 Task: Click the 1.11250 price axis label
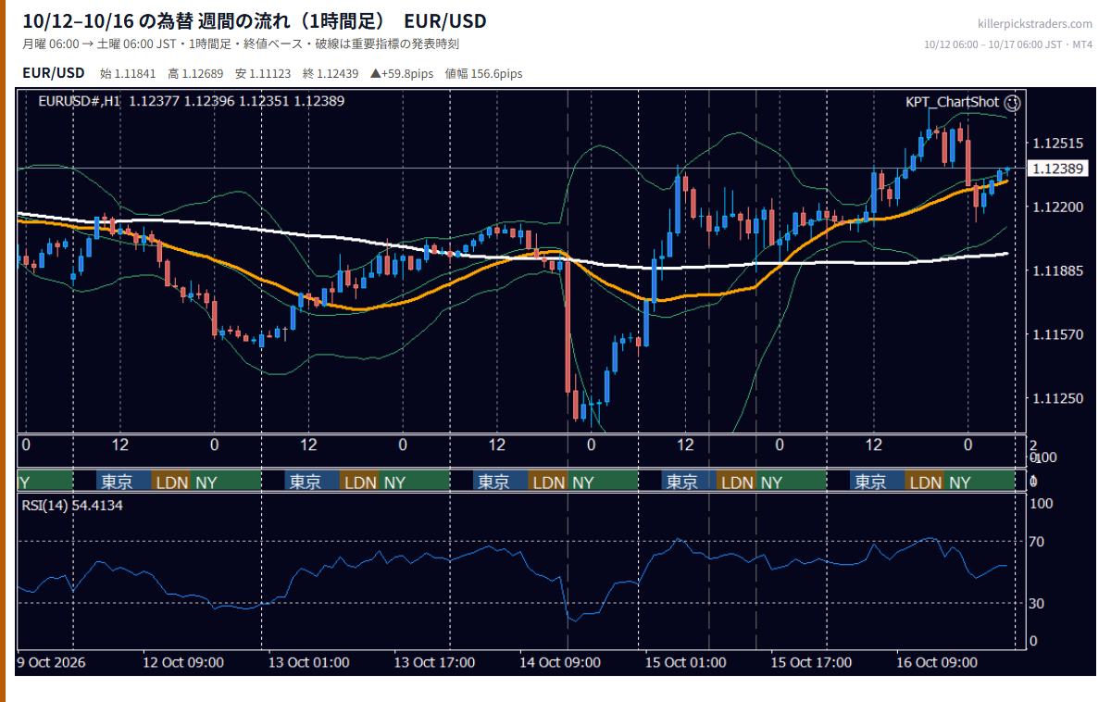pyautogui.click(x=1056, y=398)
